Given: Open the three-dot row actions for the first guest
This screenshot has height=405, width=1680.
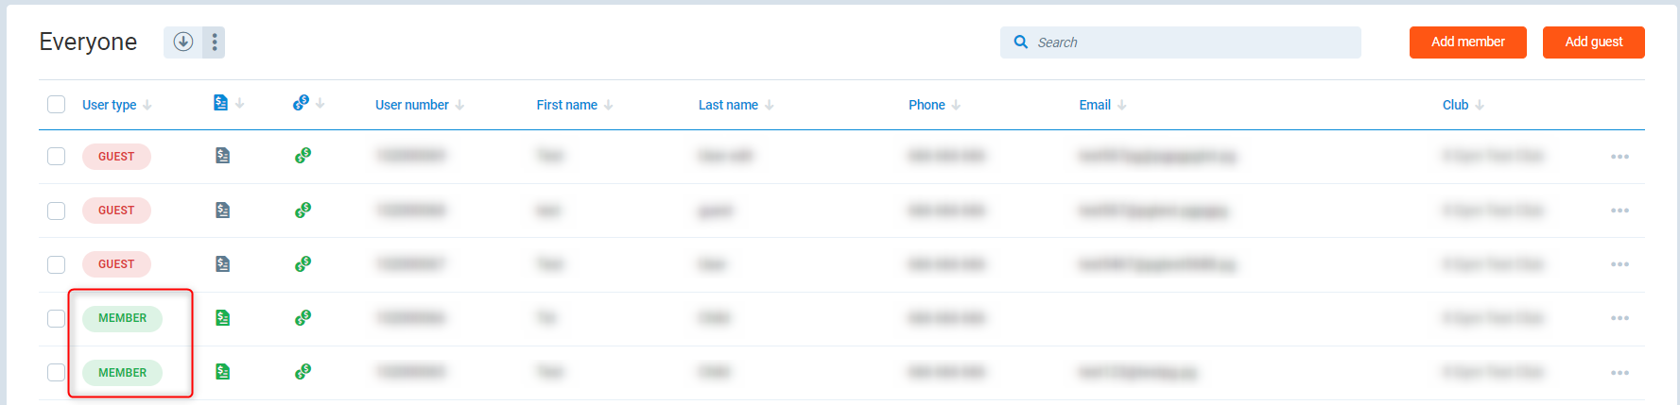Looking at the screenshot, I should pyautogui.click(x=1619, y=157).
